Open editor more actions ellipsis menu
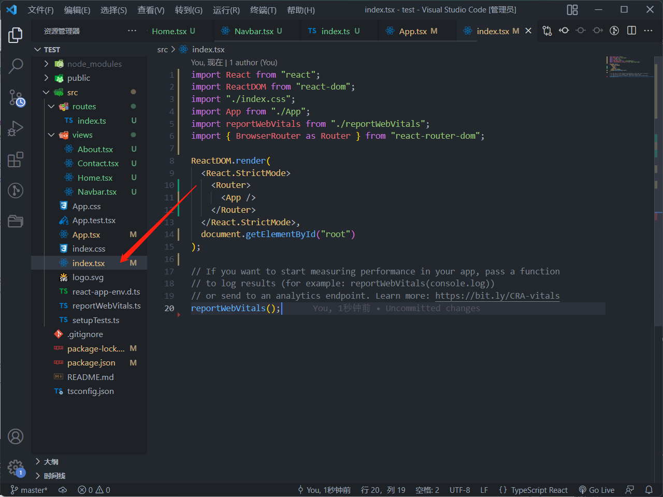663x497 pixels. click(x=648, y=31)
